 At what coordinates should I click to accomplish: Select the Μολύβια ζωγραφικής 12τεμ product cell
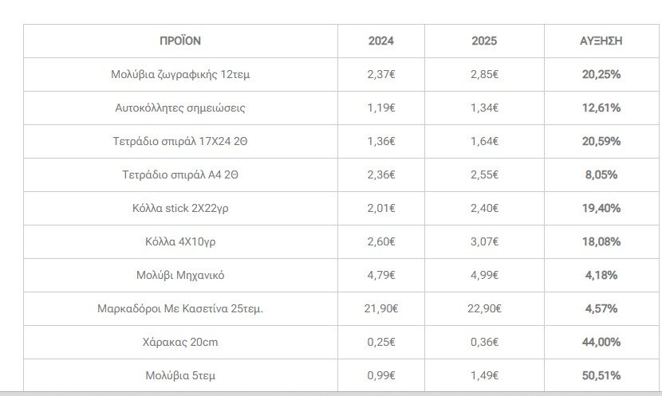(180, 74)
